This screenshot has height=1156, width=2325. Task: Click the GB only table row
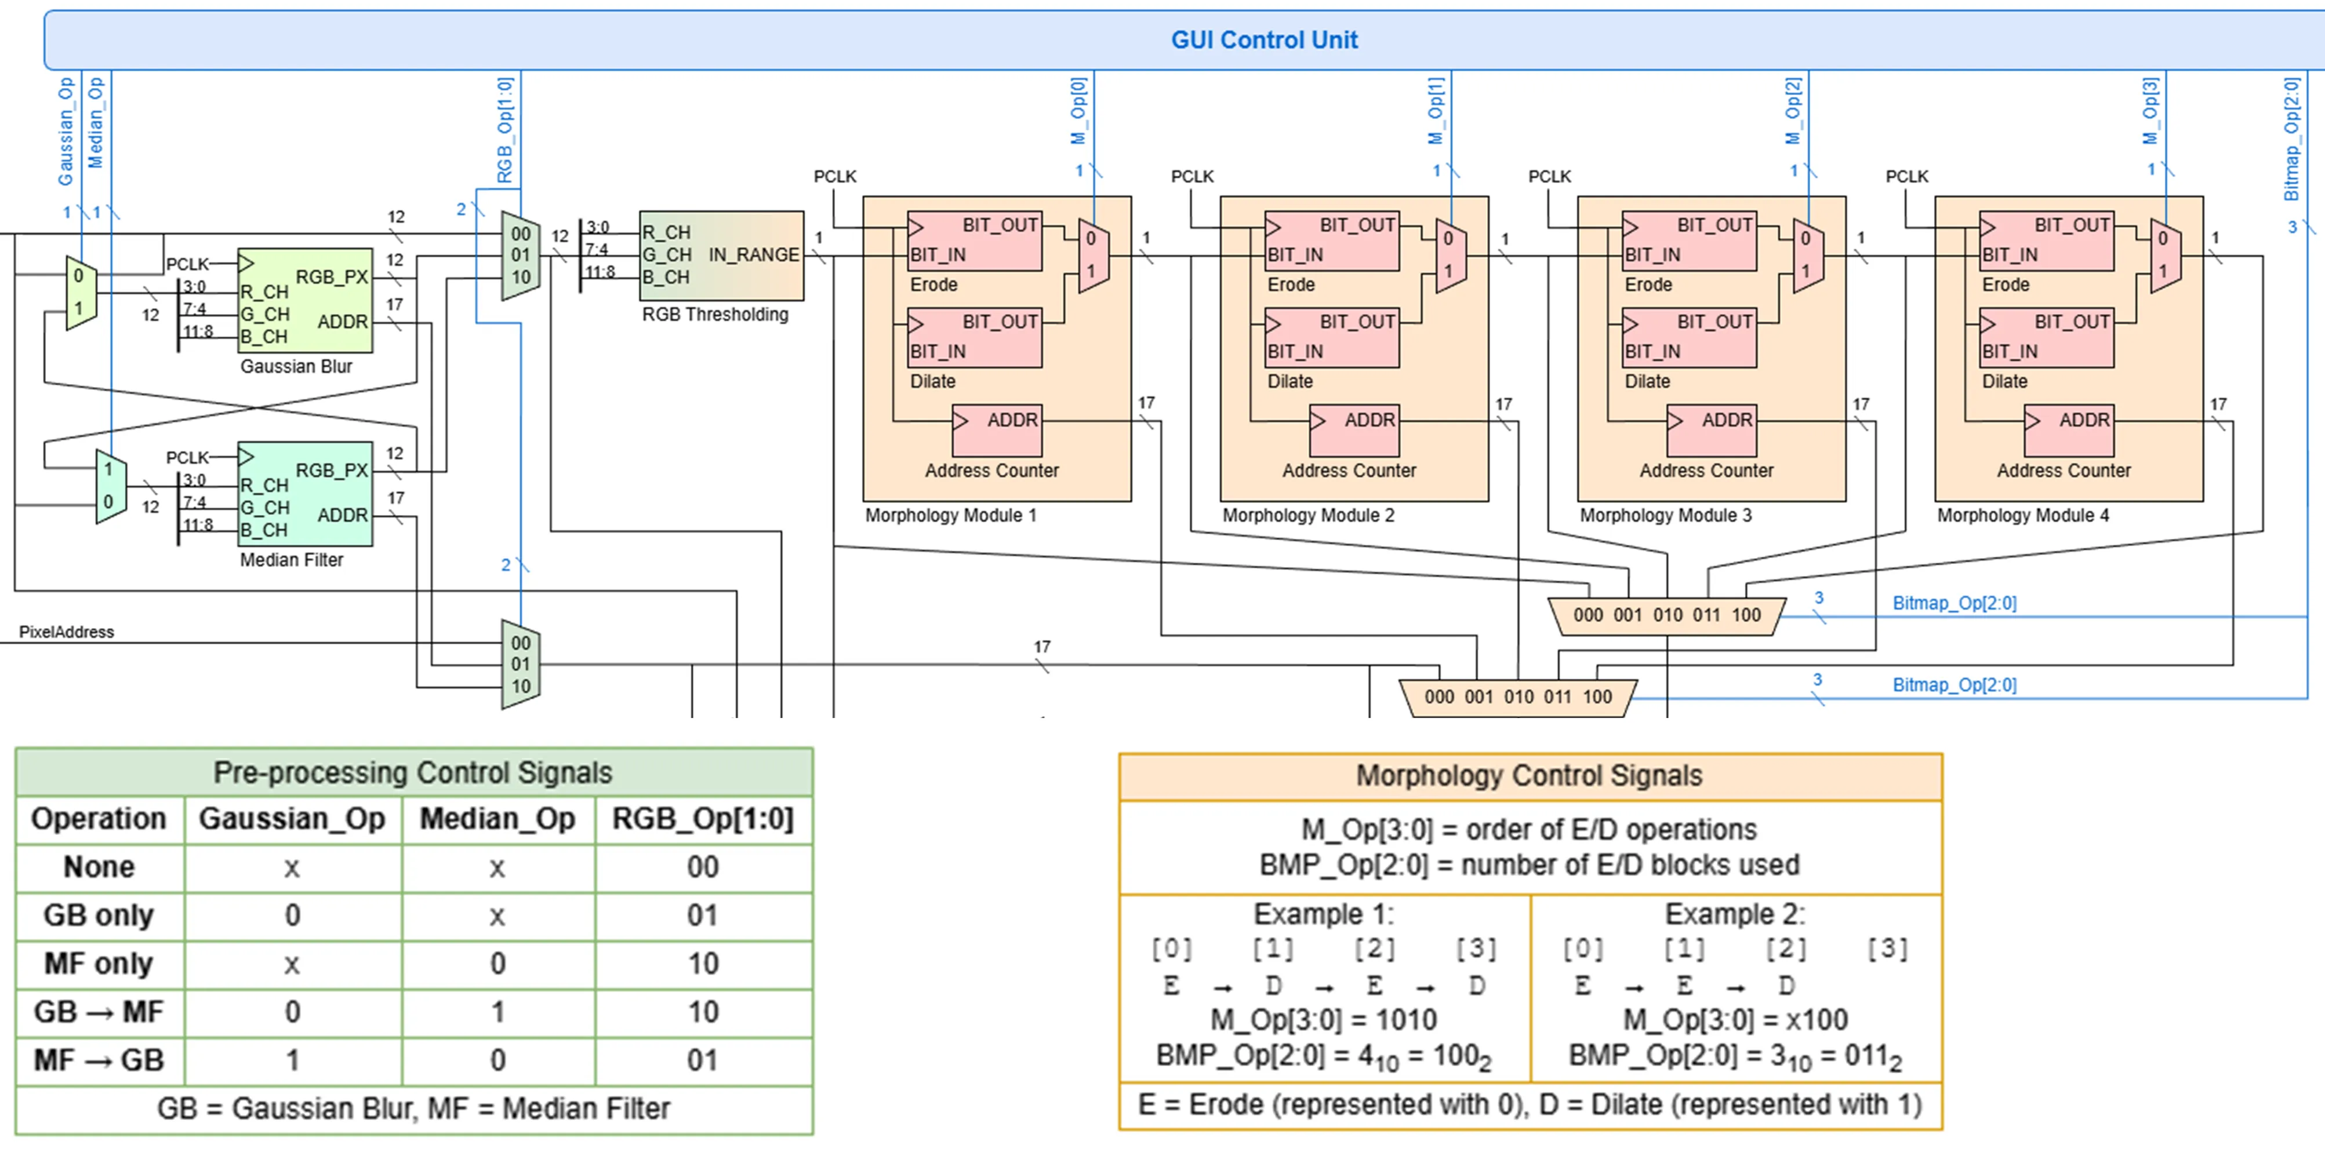coord(99,916)
